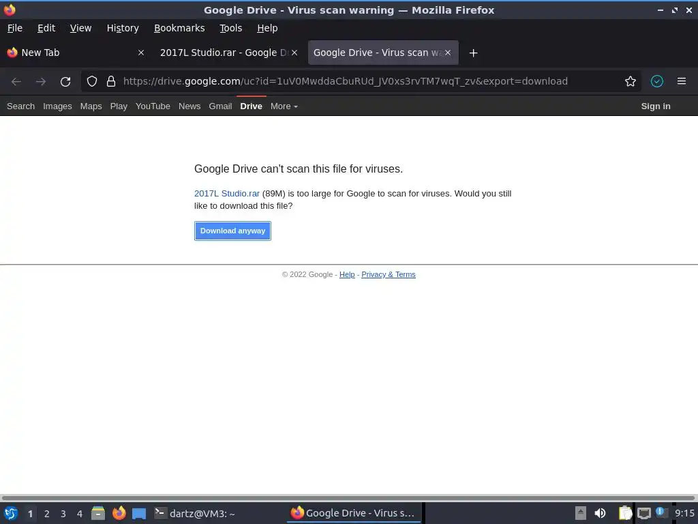The image size is (698, 524).
Task: Open the dartz@VM3 terminal window
Action: tap(195, 513)
